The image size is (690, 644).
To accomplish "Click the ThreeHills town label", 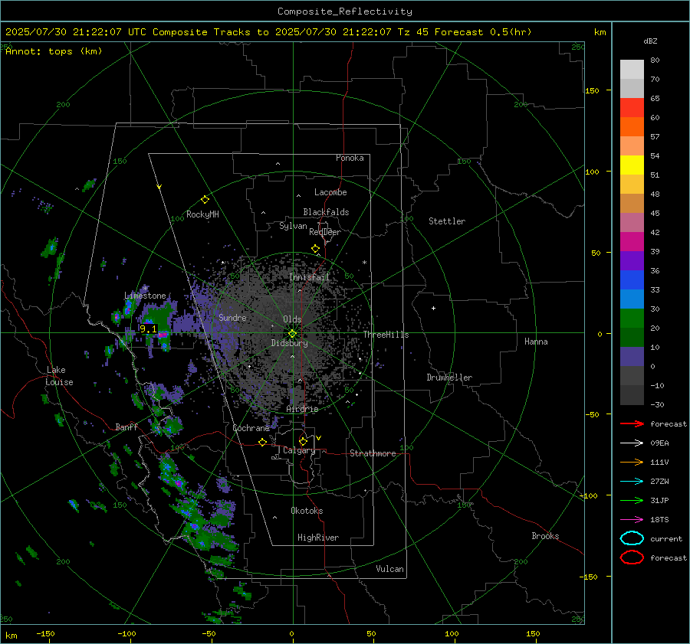I will point(386,335).
